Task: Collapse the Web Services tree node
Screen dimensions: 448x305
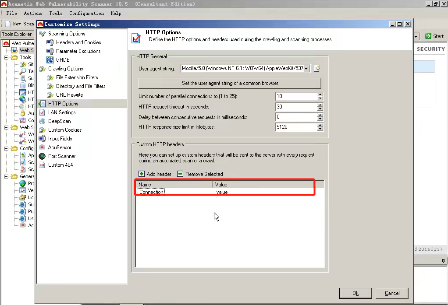Action: (x=6, y=127)
